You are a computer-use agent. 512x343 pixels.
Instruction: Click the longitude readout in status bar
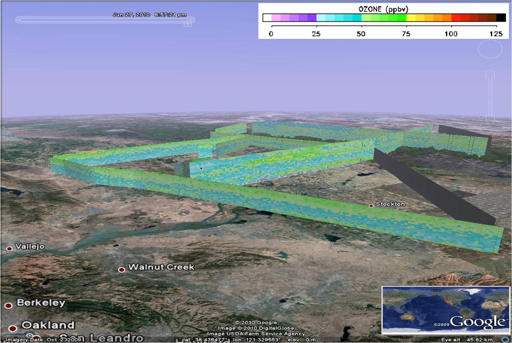coord(256,340)
